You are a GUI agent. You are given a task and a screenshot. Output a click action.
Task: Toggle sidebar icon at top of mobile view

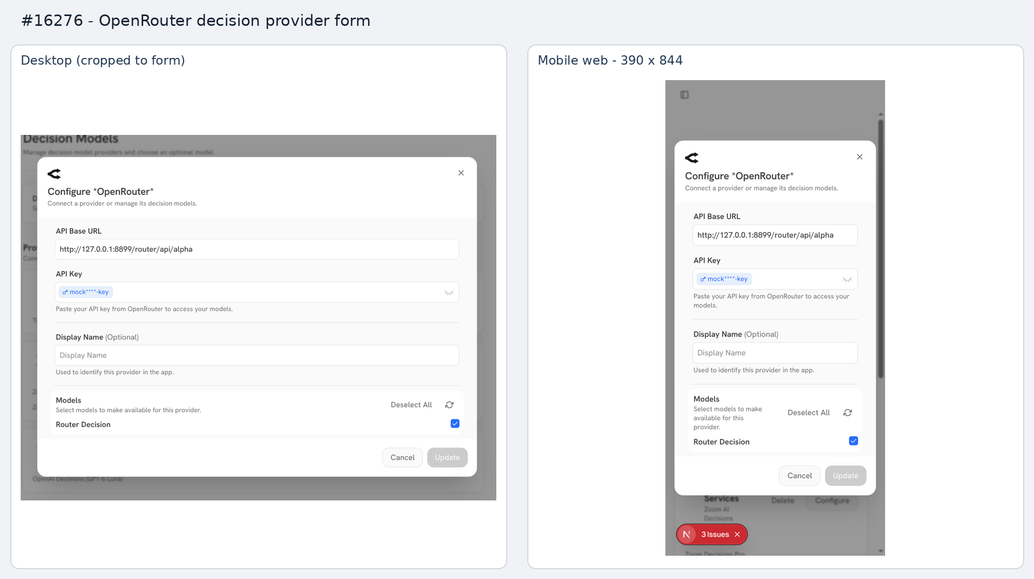[685, 95]
